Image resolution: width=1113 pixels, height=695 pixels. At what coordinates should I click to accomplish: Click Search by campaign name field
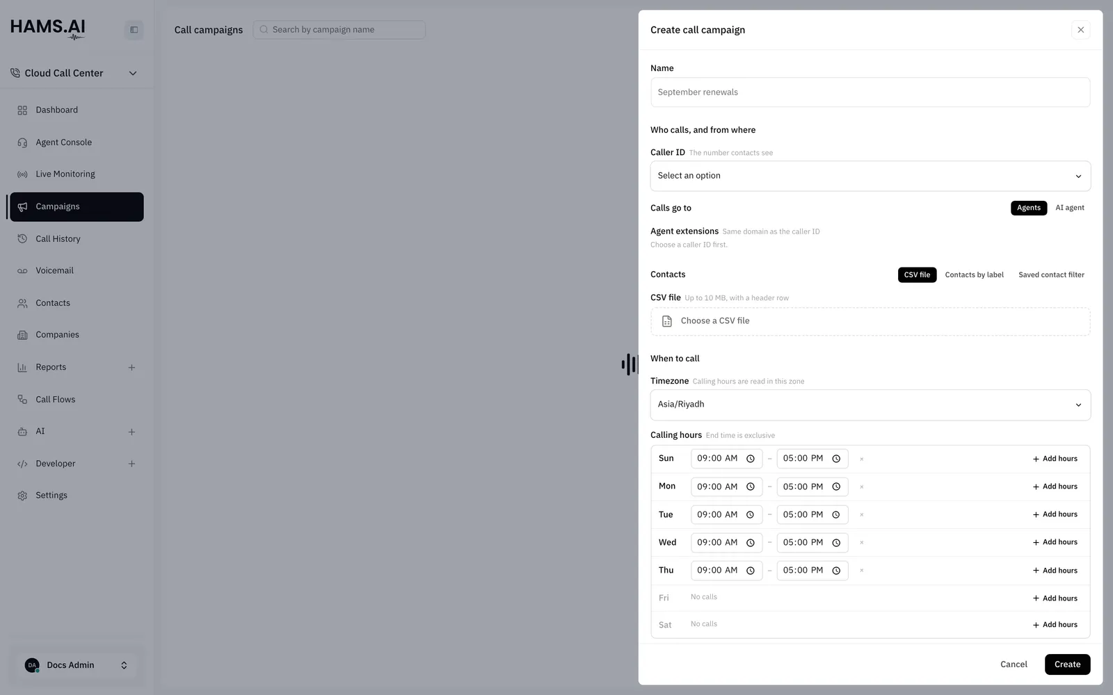coord(339,30)
